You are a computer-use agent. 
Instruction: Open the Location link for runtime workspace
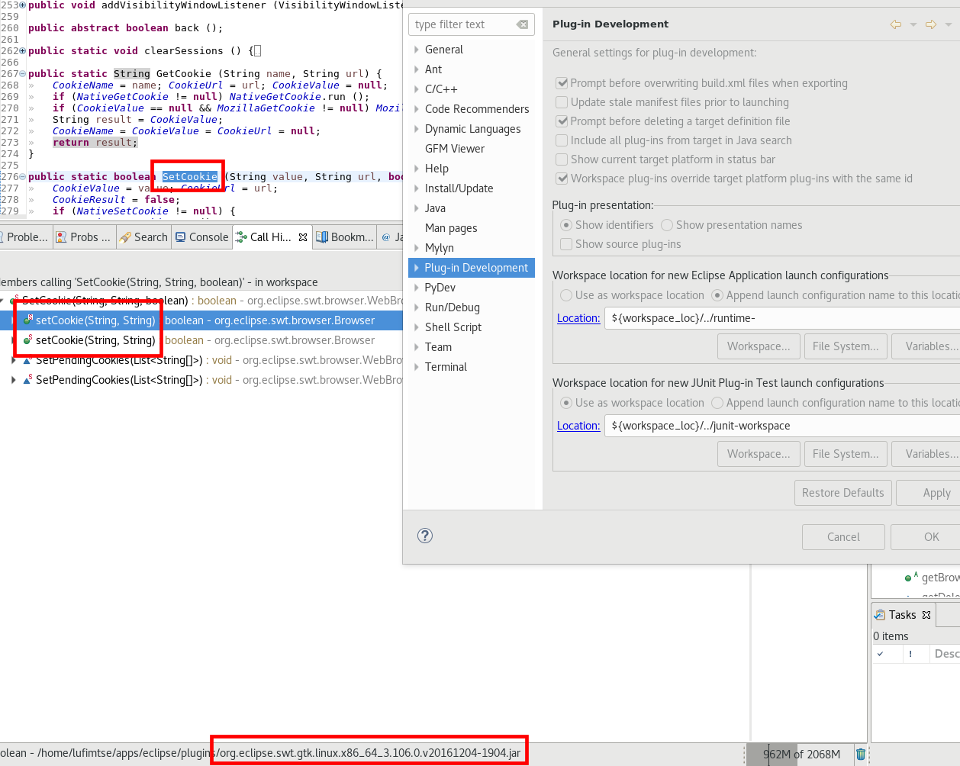coord(578,317)
